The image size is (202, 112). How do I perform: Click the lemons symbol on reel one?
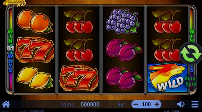(35, 77)
